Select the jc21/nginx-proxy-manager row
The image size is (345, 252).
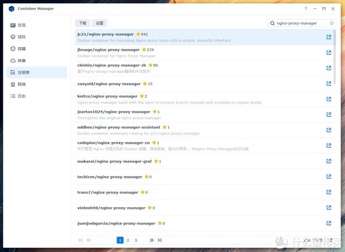204,37
